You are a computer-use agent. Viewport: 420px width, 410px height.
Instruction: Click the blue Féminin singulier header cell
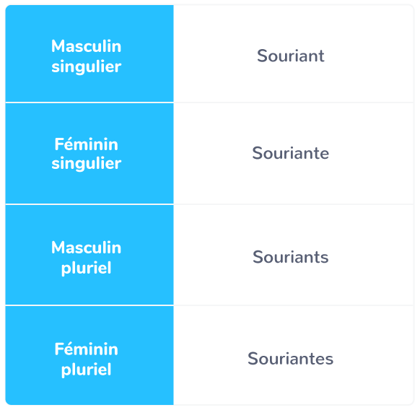point(89,153)
